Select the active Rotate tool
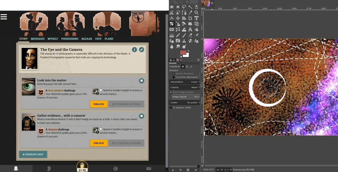Image resolution: width=338 pixels, height=172 pixels. point(172,24)
